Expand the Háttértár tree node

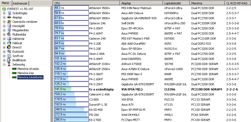4,39
